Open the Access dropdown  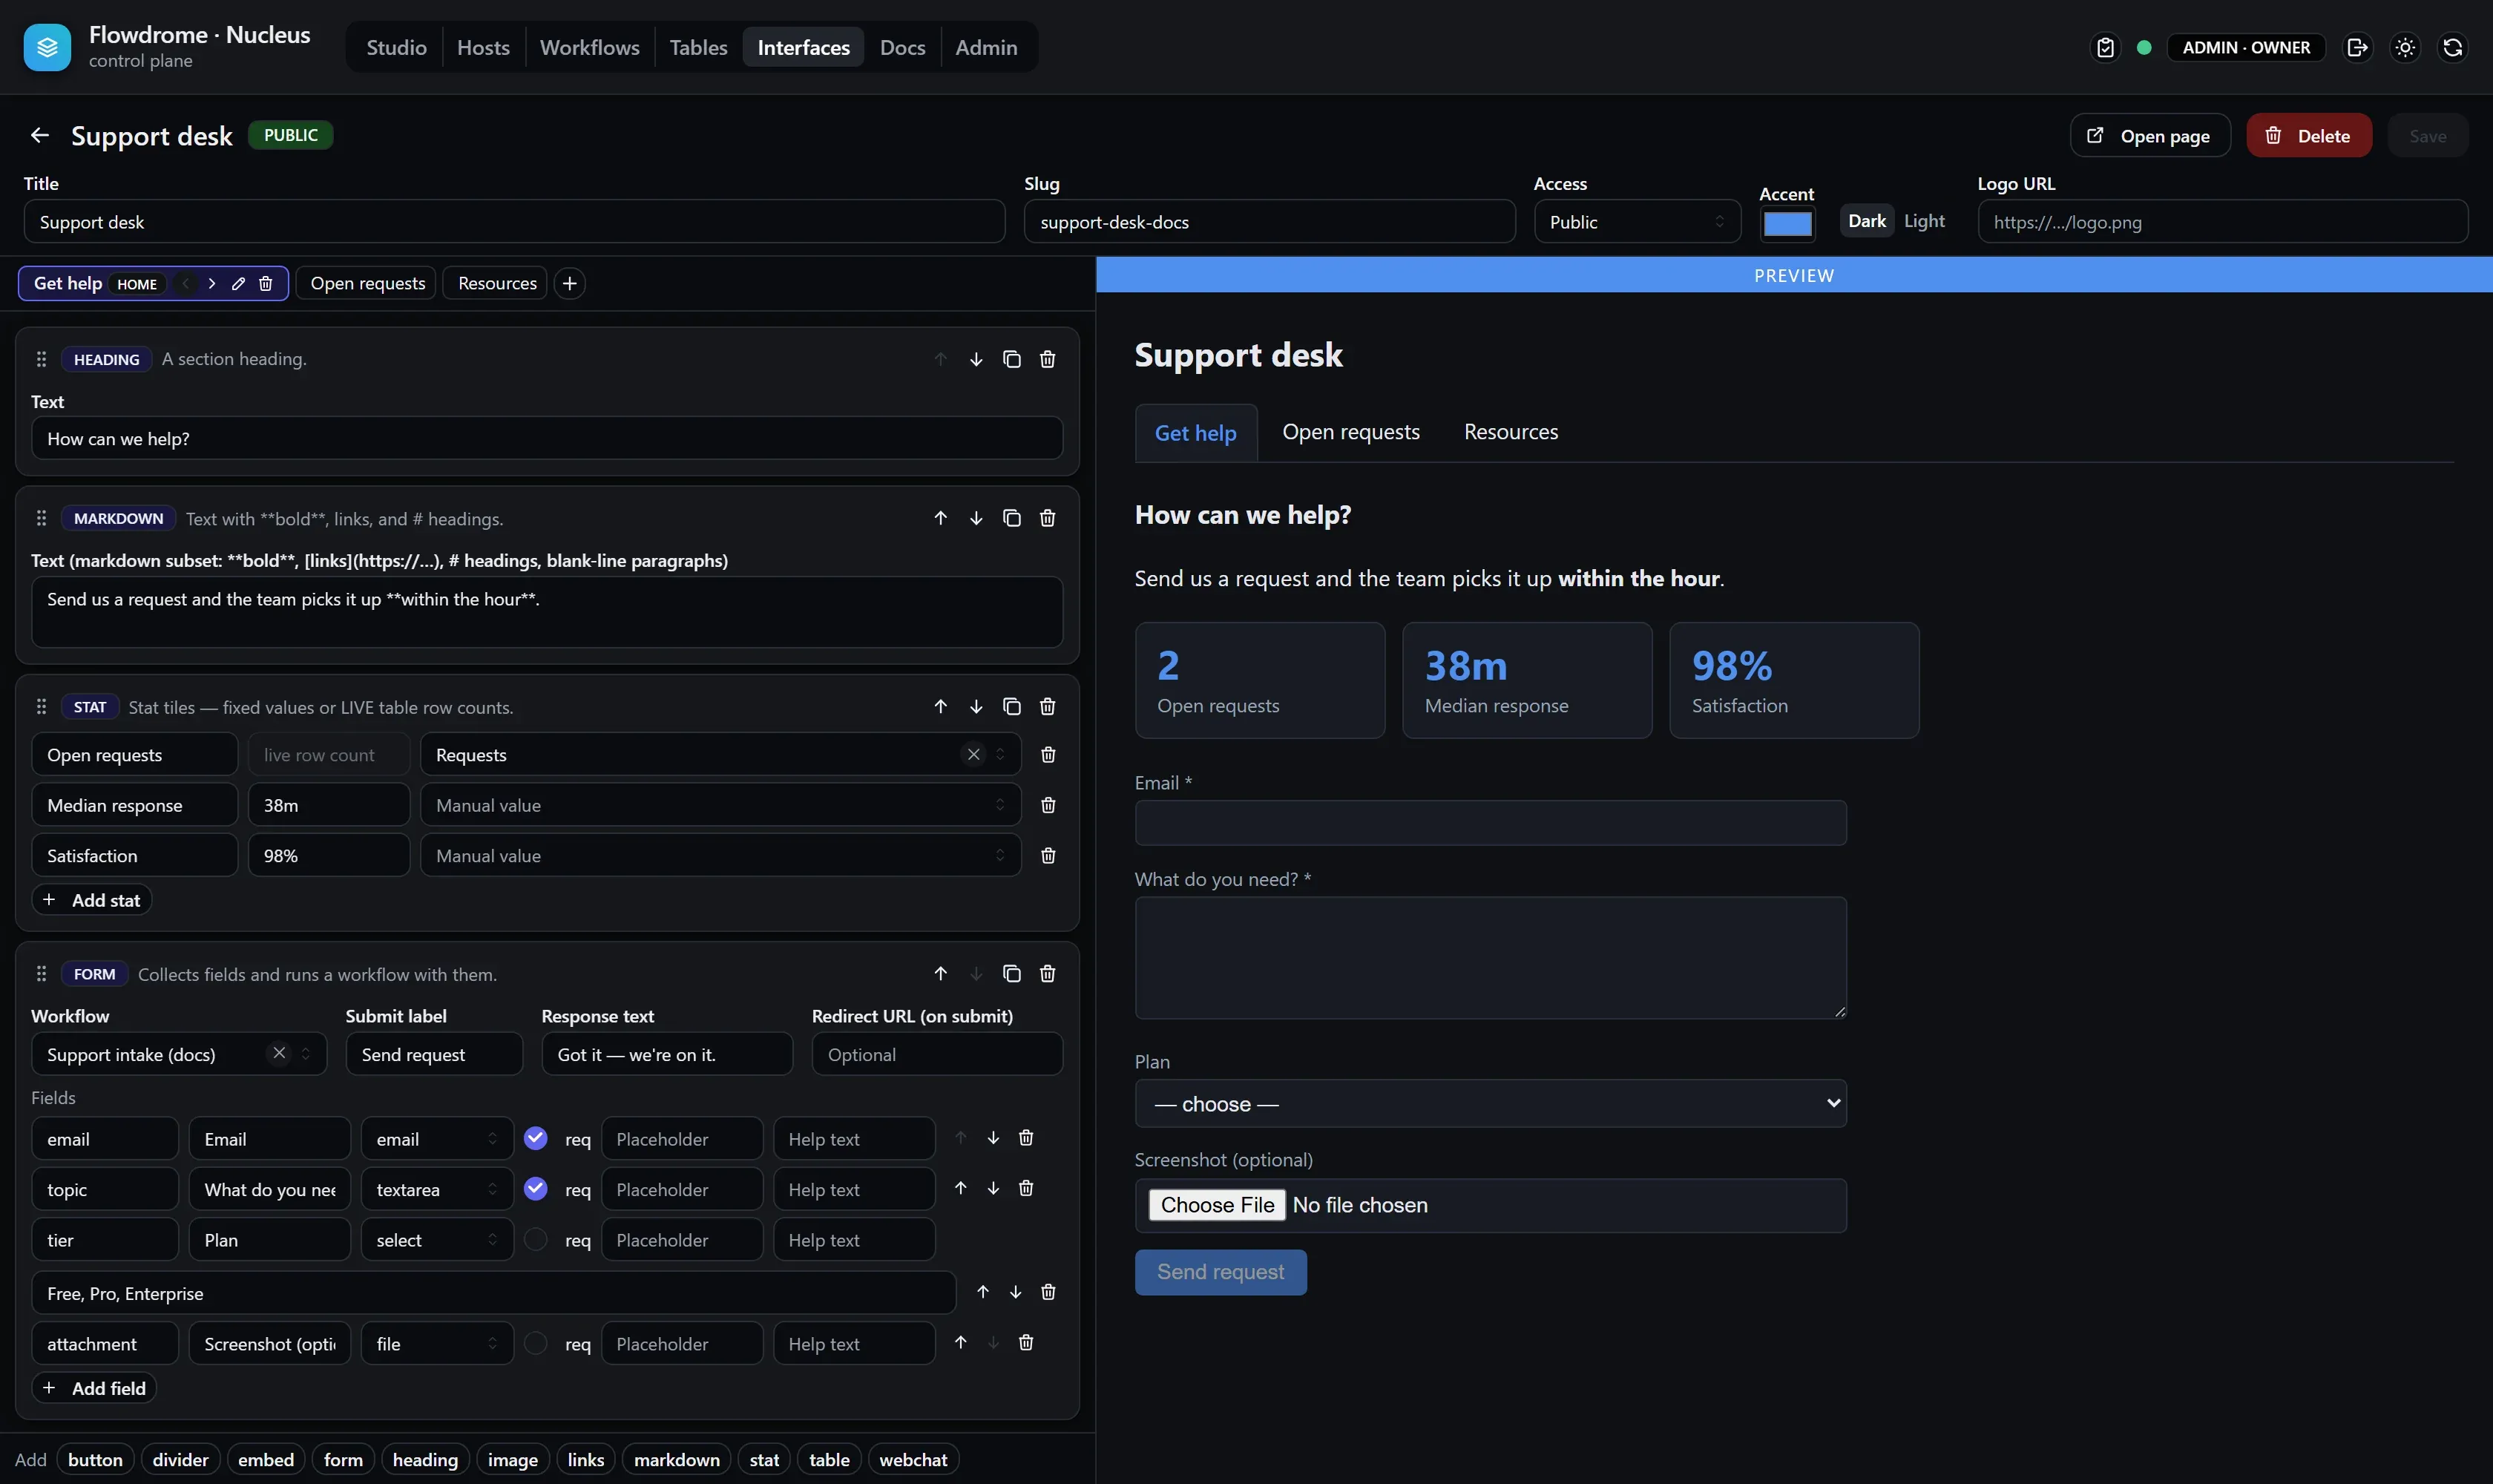(x=1637, y=221)
